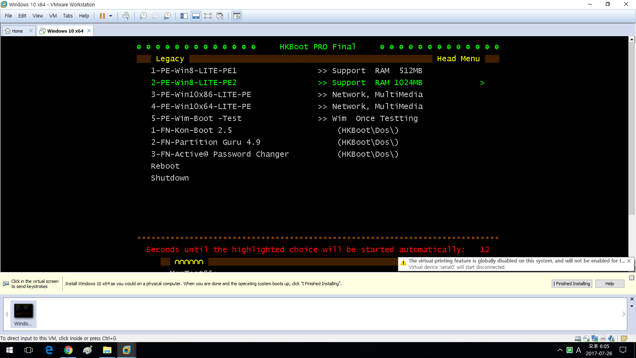Click the keyboard icon in install bar
Screen dimensions: 636x358
point(6,284)
